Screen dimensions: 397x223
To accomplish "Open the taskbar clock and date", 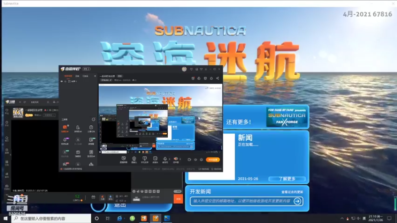I will tap(376, 218).
